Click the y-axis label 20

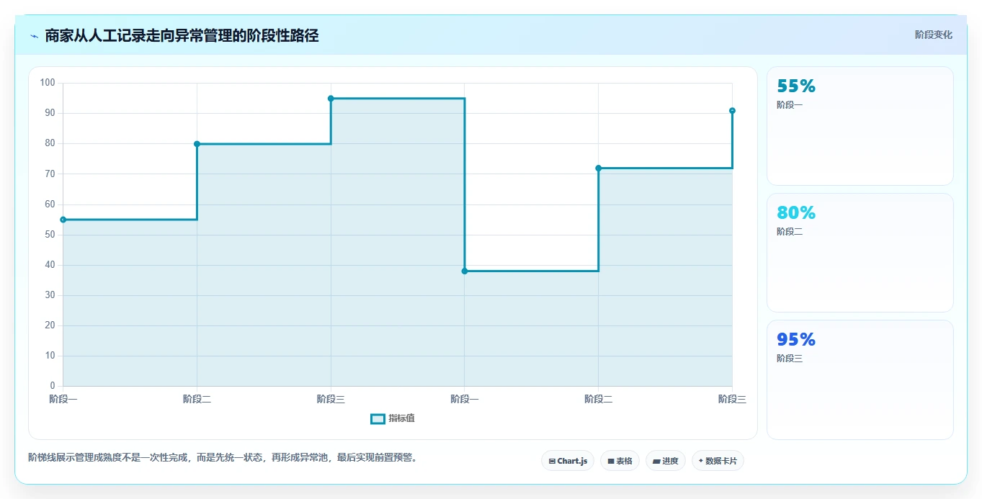[x=50, y=325]
